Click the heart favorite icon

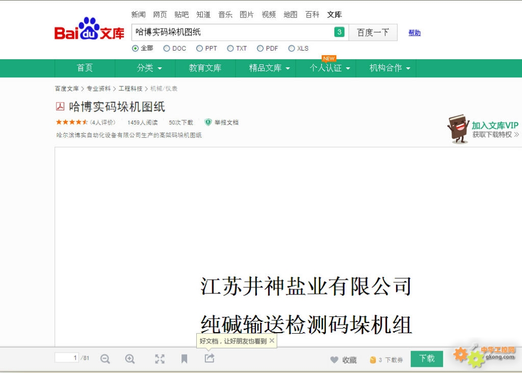click(x=334, y=360)
